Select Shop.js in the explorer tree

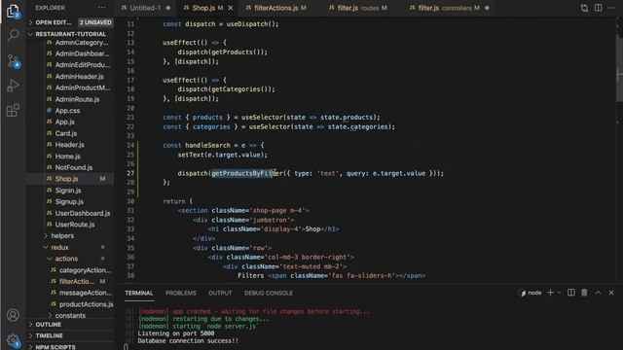click(70, 179)
